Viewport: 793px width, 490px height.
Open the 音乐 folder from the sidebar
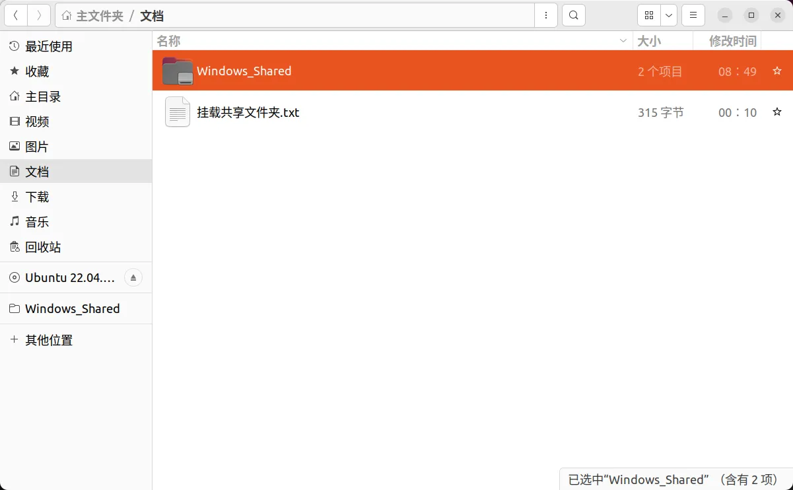click(x=36, y=222)
